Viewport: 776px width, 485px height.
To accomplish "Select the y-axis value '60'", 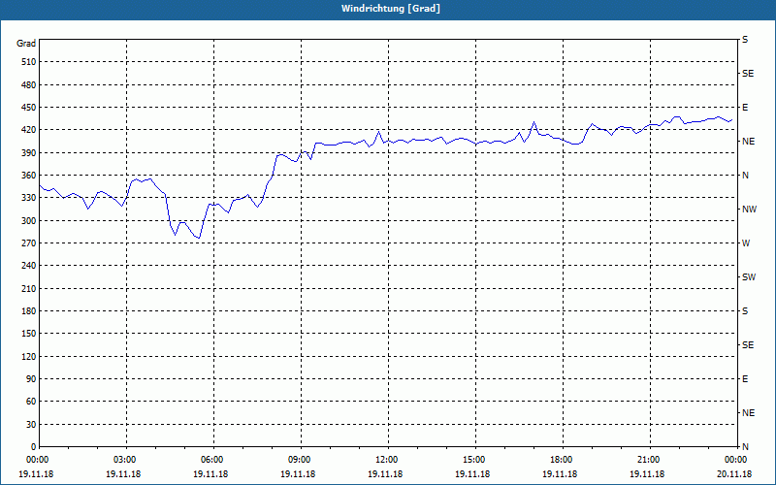I will (31, 402).
